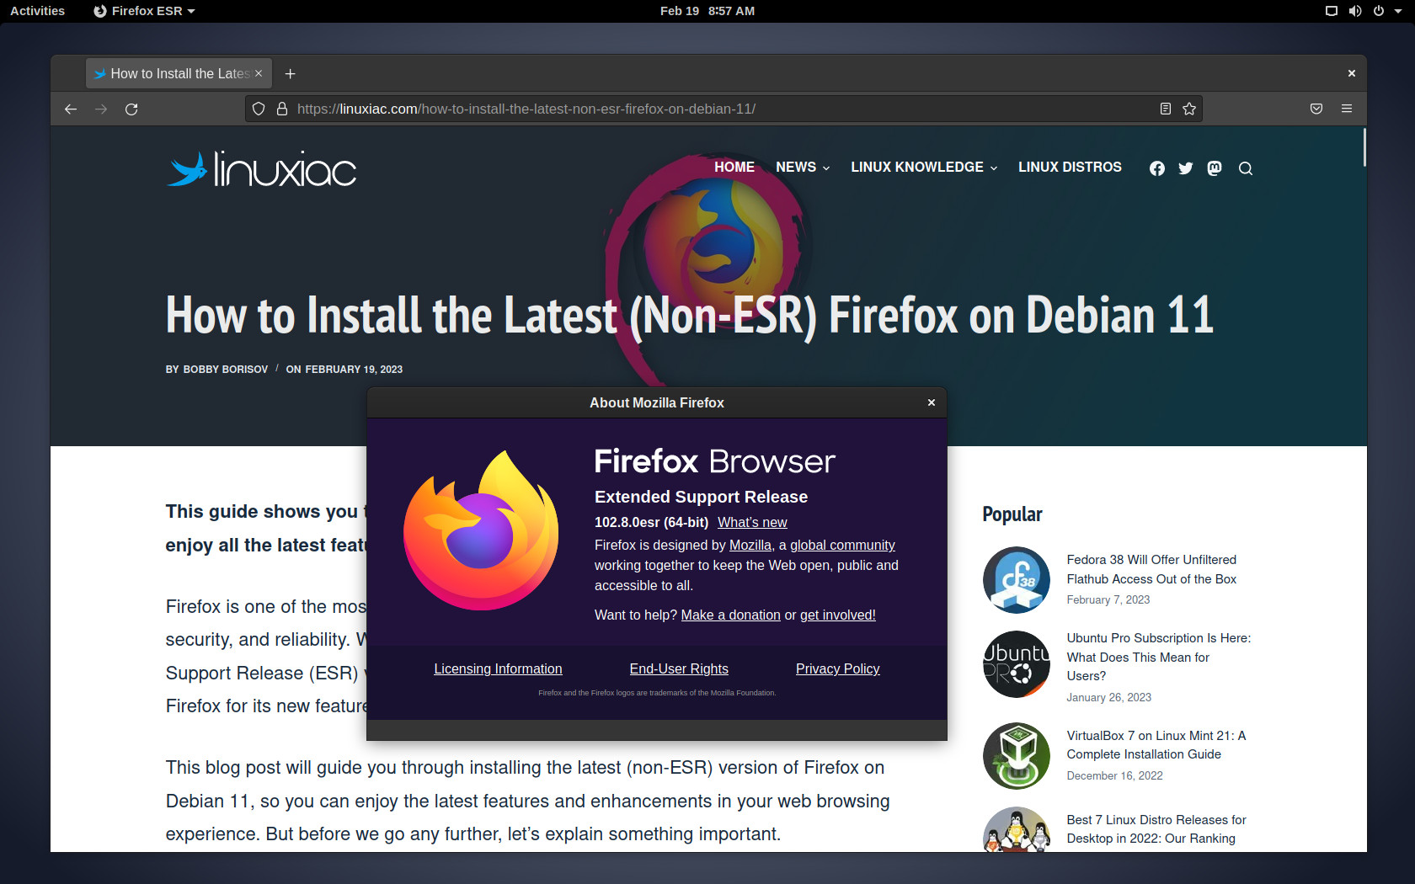The image size is (1415, 884).
Task: Select the 'How to Install the Latest' tab
Action: point(177,74)
